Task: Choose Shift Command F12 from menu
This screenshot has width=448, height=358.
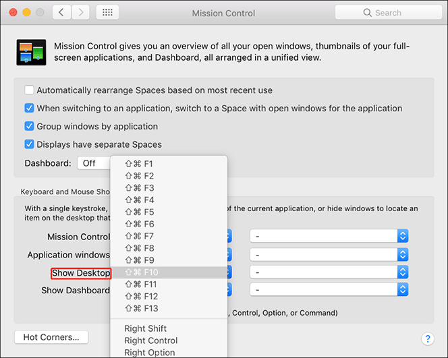Action: pos(169,297)
